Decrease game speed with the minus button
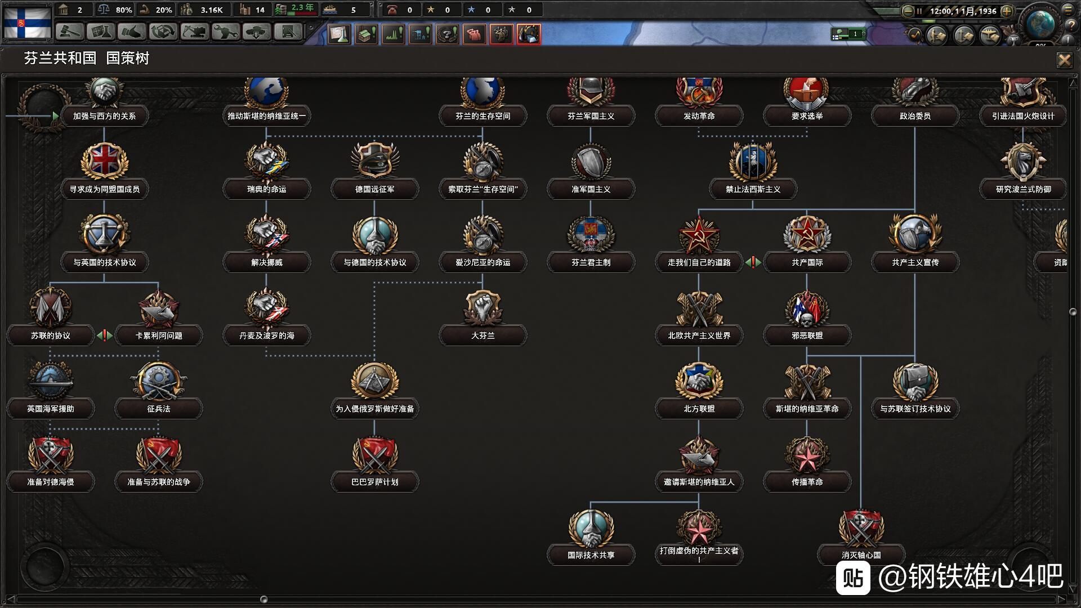 point(908,11)
